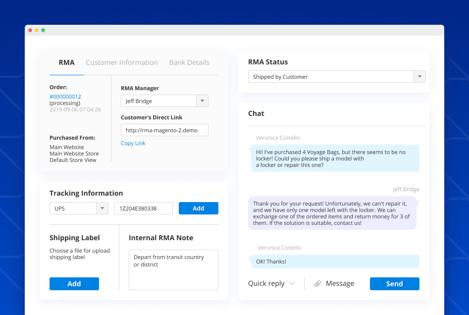The height and width of the screenshot is (315, 469).
Task: Choose 'Shipped by Customer' status field
Action: [332, 77]
